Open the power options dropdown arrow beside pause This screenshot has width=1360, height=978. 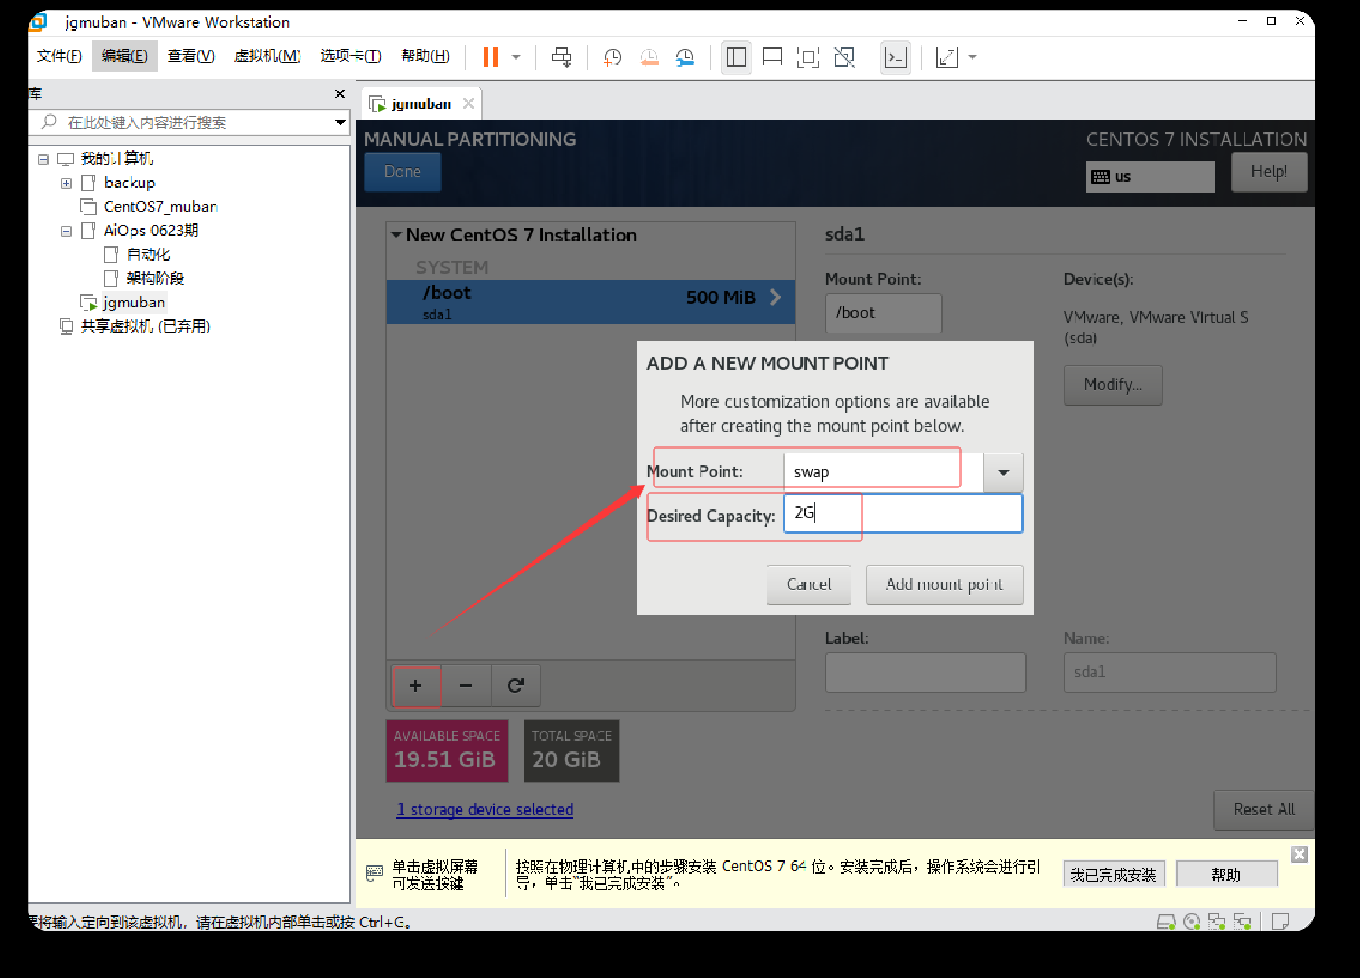(516, 57)
